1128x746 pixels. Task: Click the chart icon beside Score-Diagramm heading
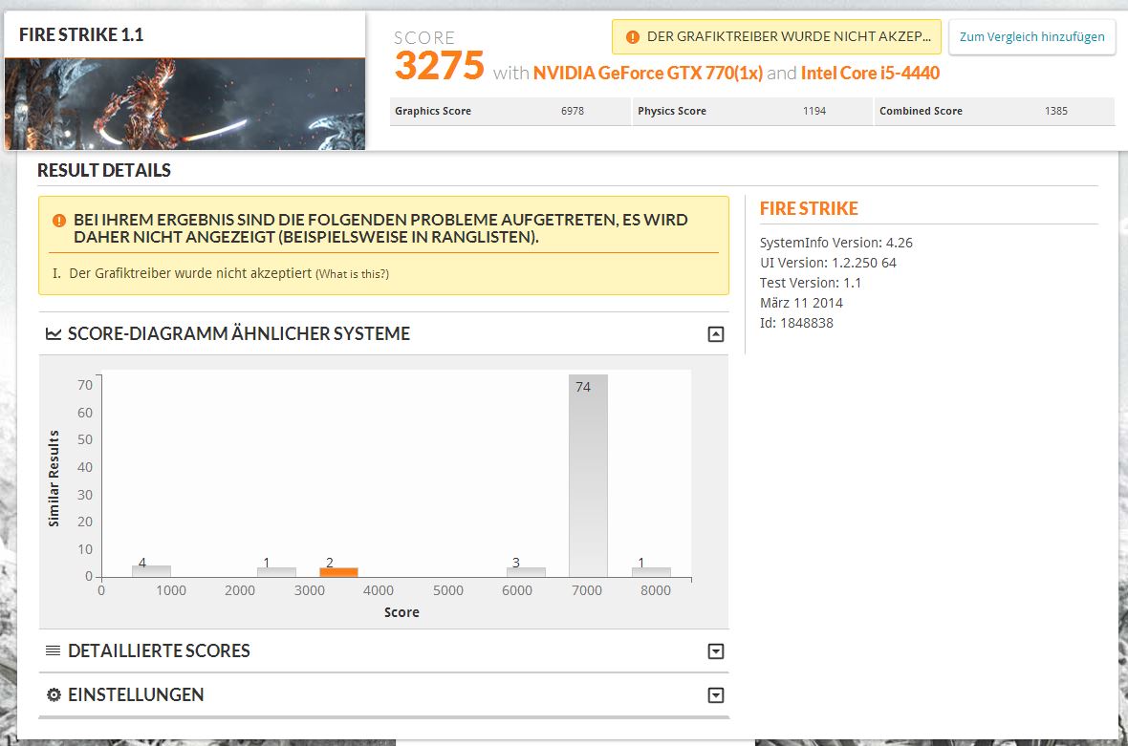pos(54,333)
